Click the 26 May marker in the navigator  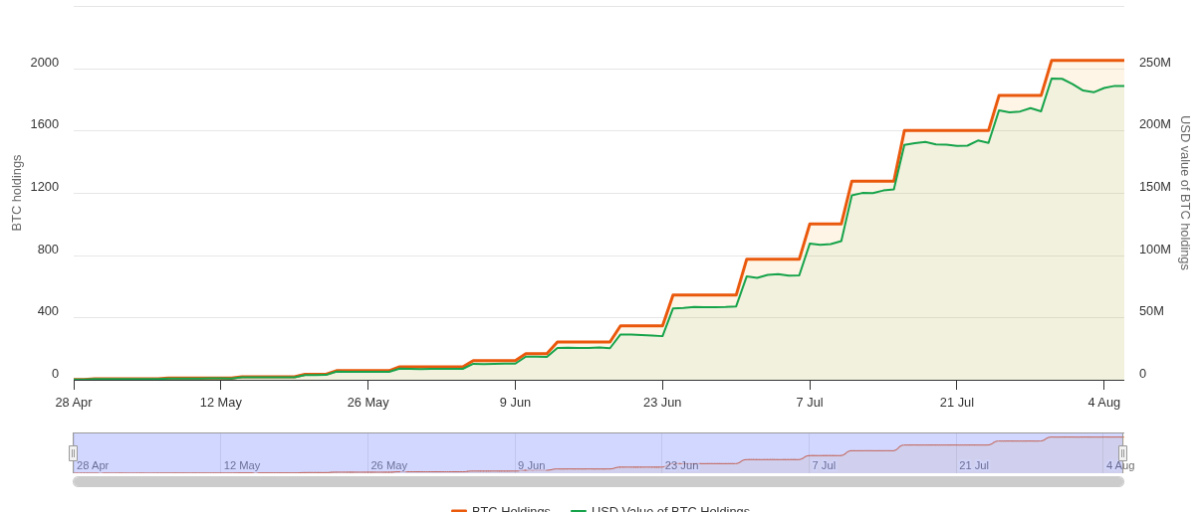tap(388, 465)
